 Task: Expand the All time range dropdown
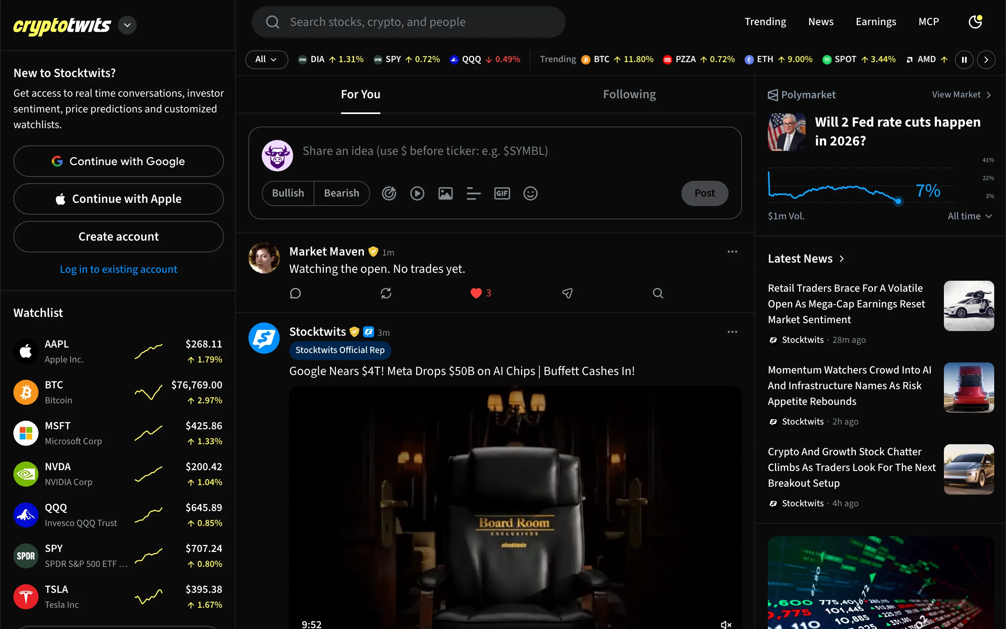pyautogui.click(x=970, y=216)
